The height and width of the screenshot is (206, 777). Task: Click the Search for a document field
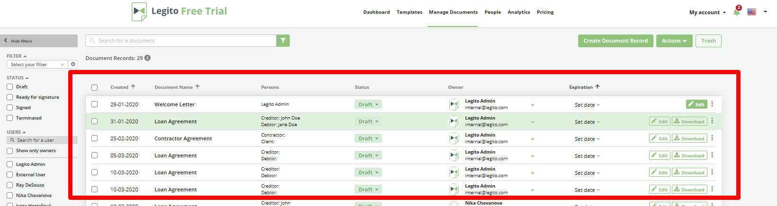pos(181,41)
